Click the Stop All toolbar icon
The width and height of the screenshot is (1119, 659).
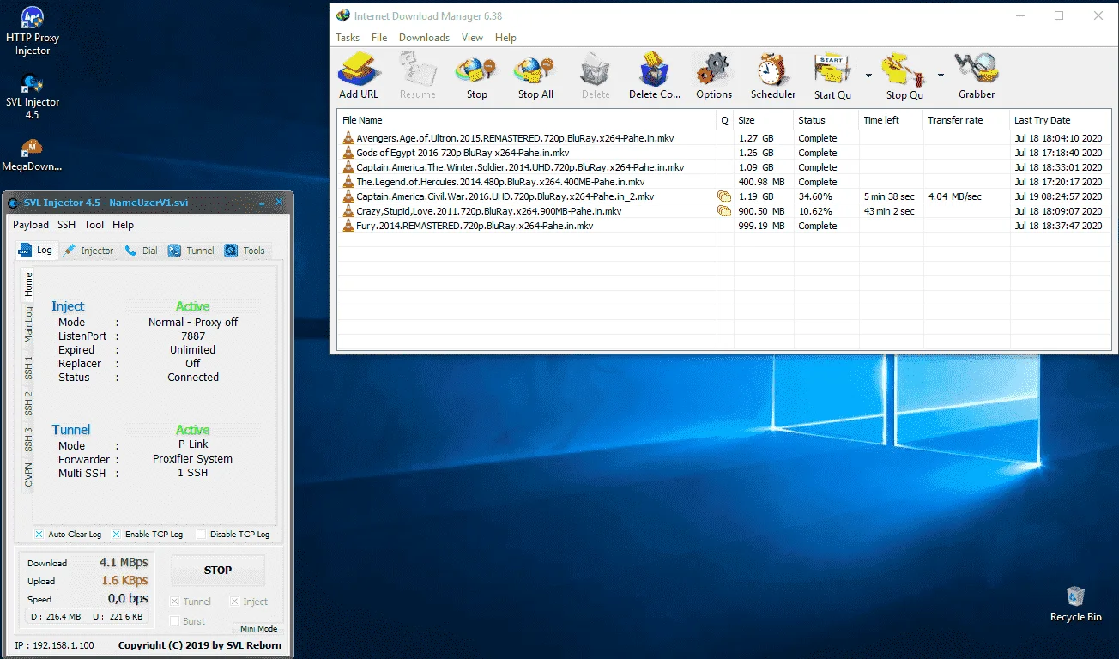[x=535, y=69]
